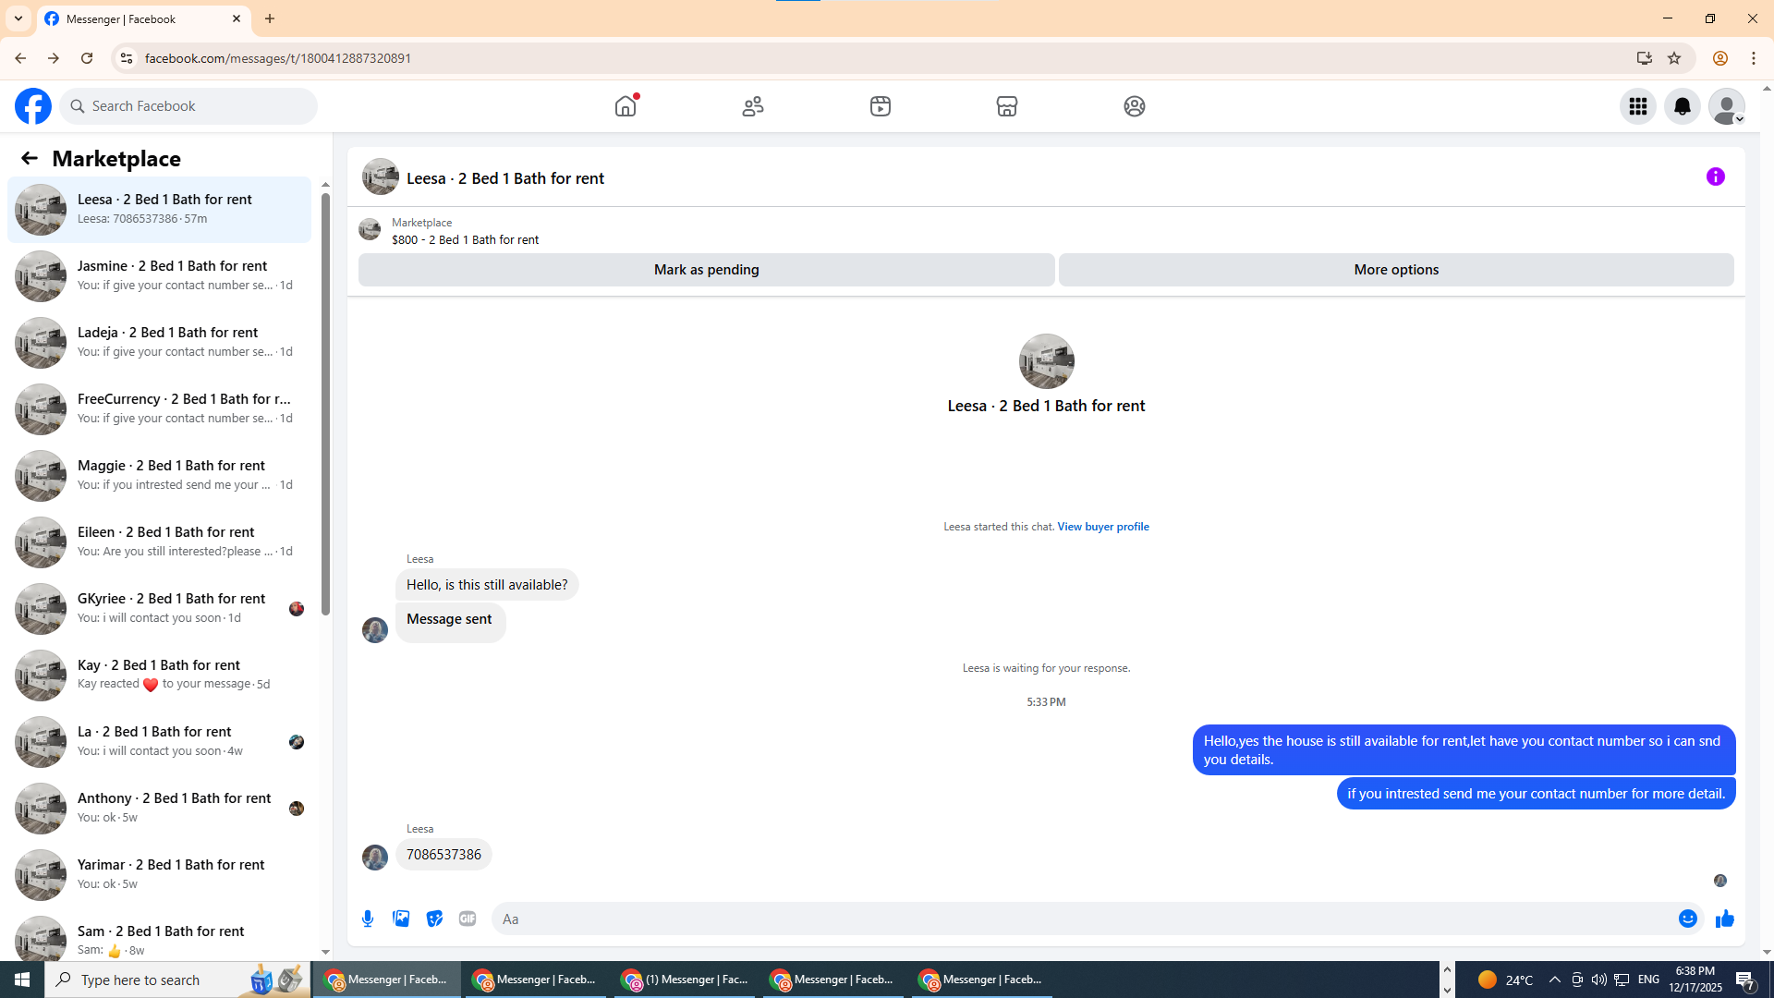This screenshot has height=998, width=1774.
Task: Click the voice clip microphone icon
Action: pos(368,919)
